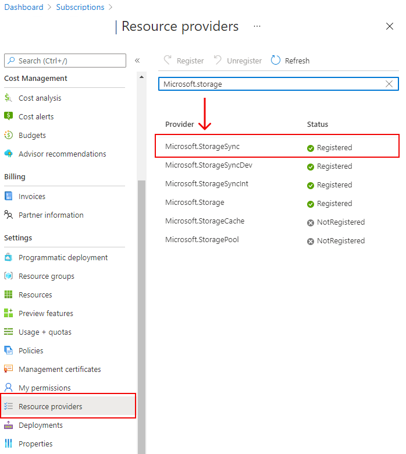Select Resource providers menu item
This screenshot has height=454, width=406.
tap(68, 406)
